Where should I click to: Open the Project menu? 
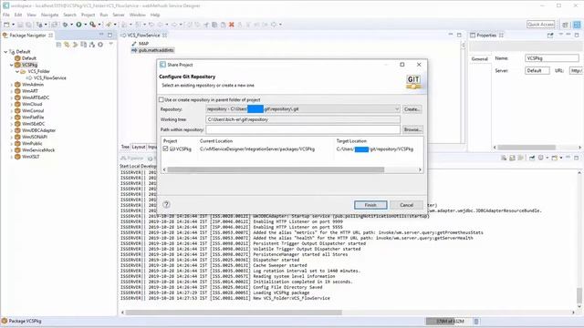tap(88, 15)
